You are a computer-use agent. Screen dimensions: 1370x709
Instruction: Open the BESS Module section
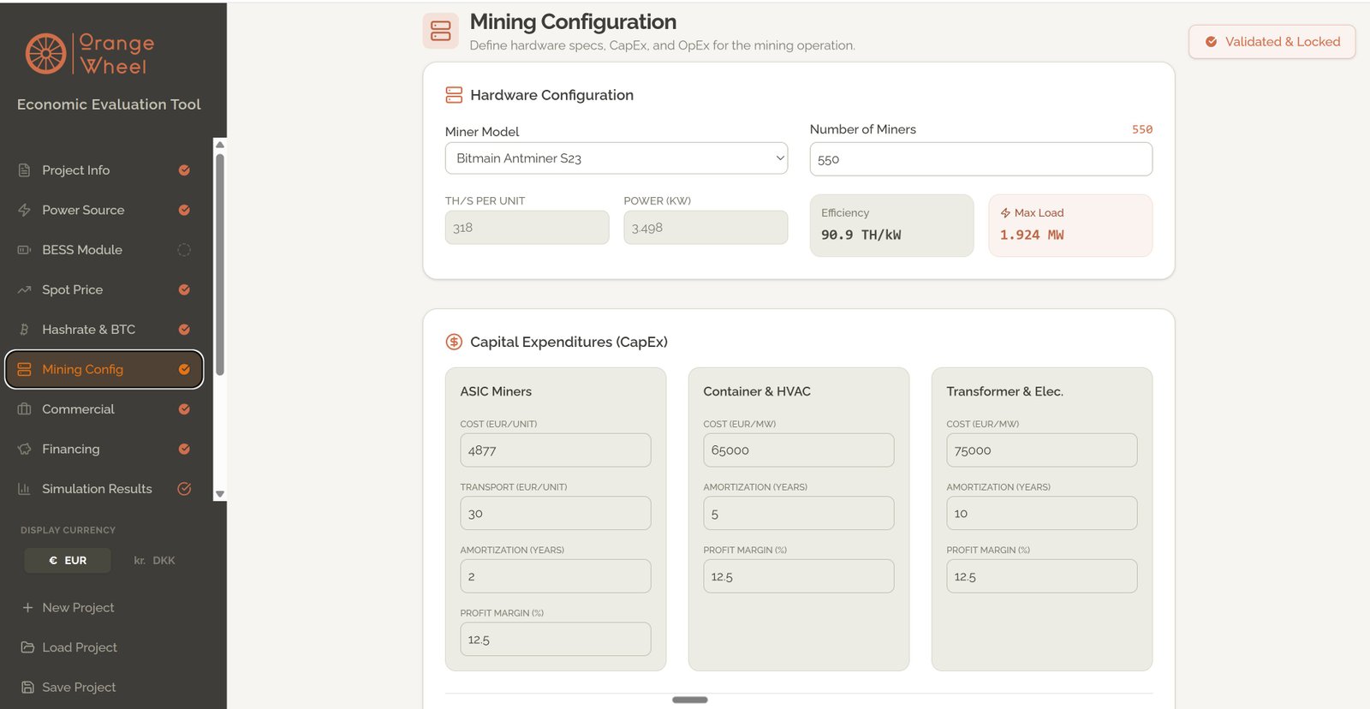click(104, 250)
